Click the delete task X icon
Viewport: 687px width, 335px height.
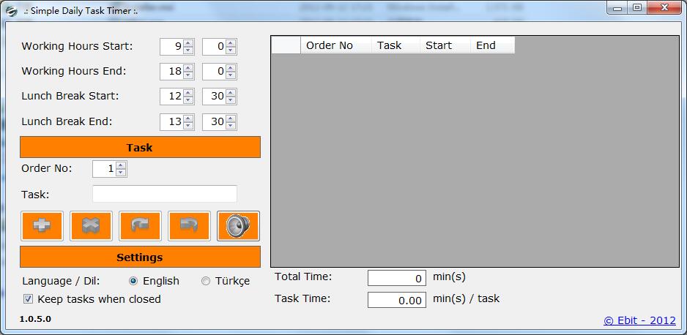tap(91, 226)
